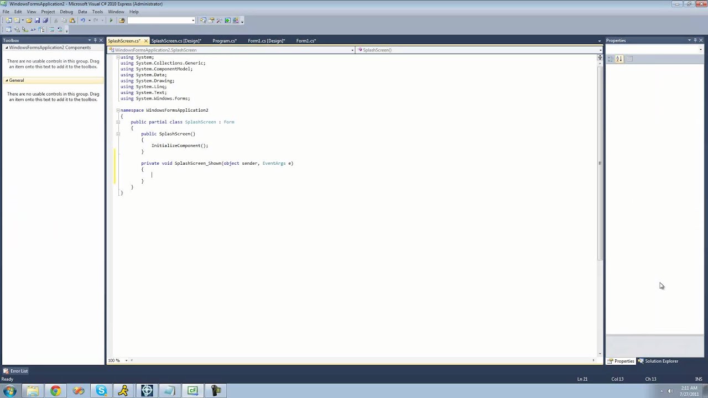The height and width of the screenshot is (398, 708).
Task: Collapse WindowsFormsApplication2 Components toolbox group
Action: (7, 48)
